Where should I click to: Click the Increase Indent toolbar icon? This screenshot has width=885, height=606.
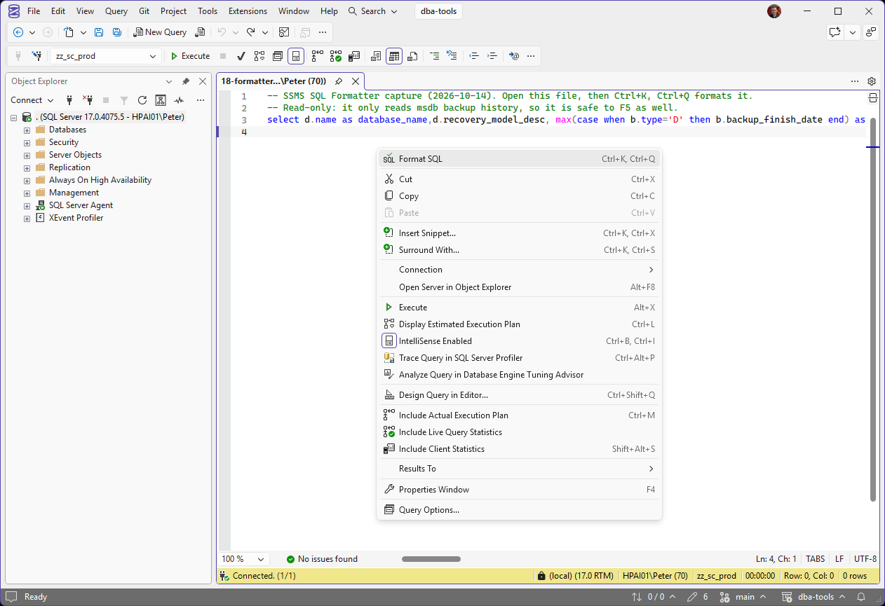492,56
